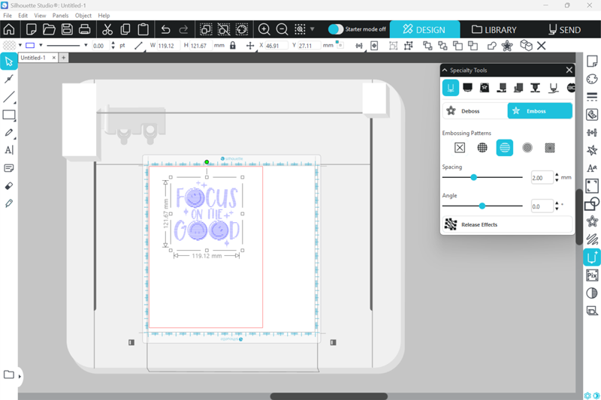Click the Cut scissors icon
The width and height of the screenshot is (601, 400).
click(x=107, y=30)
